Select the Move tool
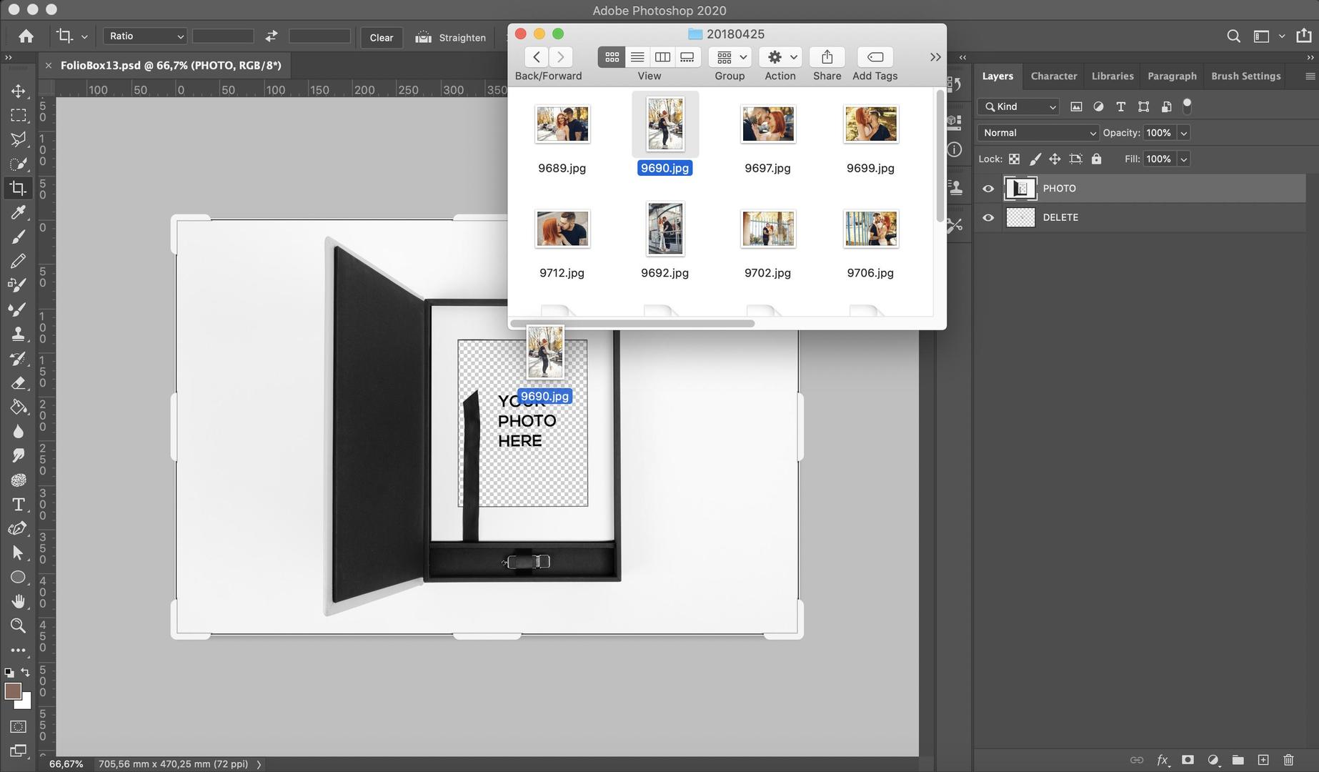The image size is (1319, 772). tap(19, 91)
